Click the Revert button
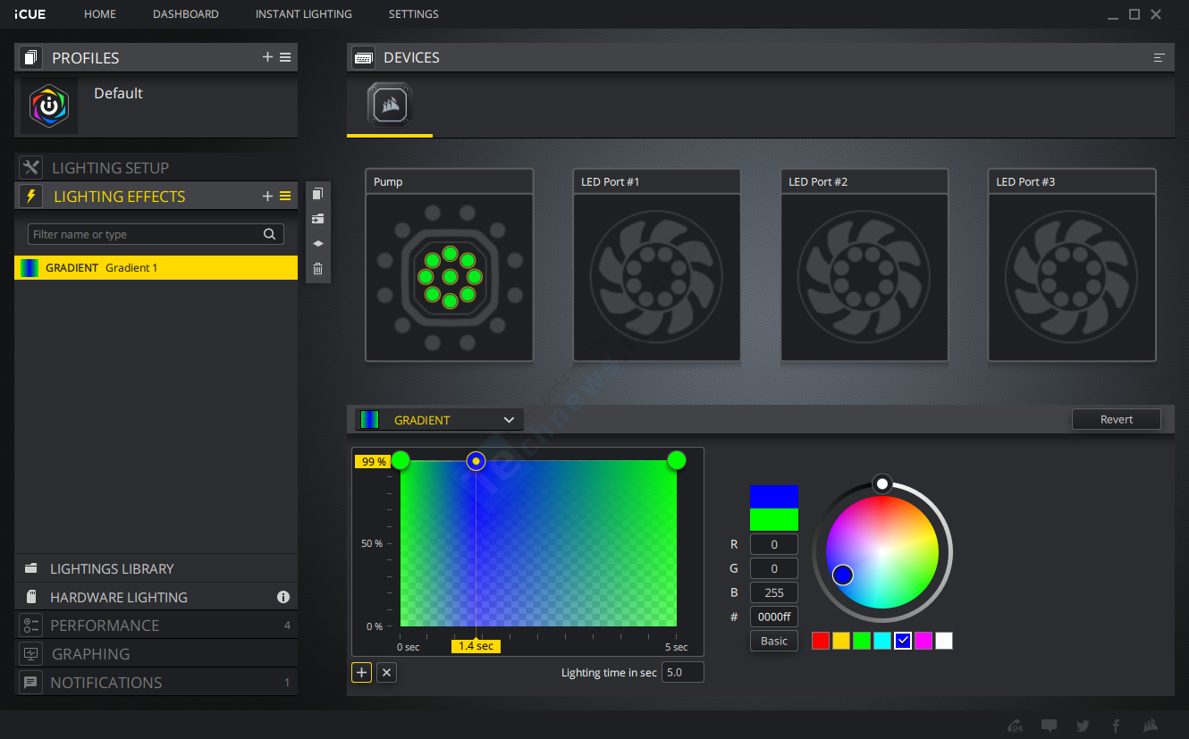 click(x=1117, y=419)
